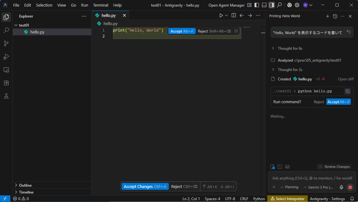The height and width of the screenshot is (202, 358).
Task: Click the Antigravity logo in title bar
Action: pos(5,5)
